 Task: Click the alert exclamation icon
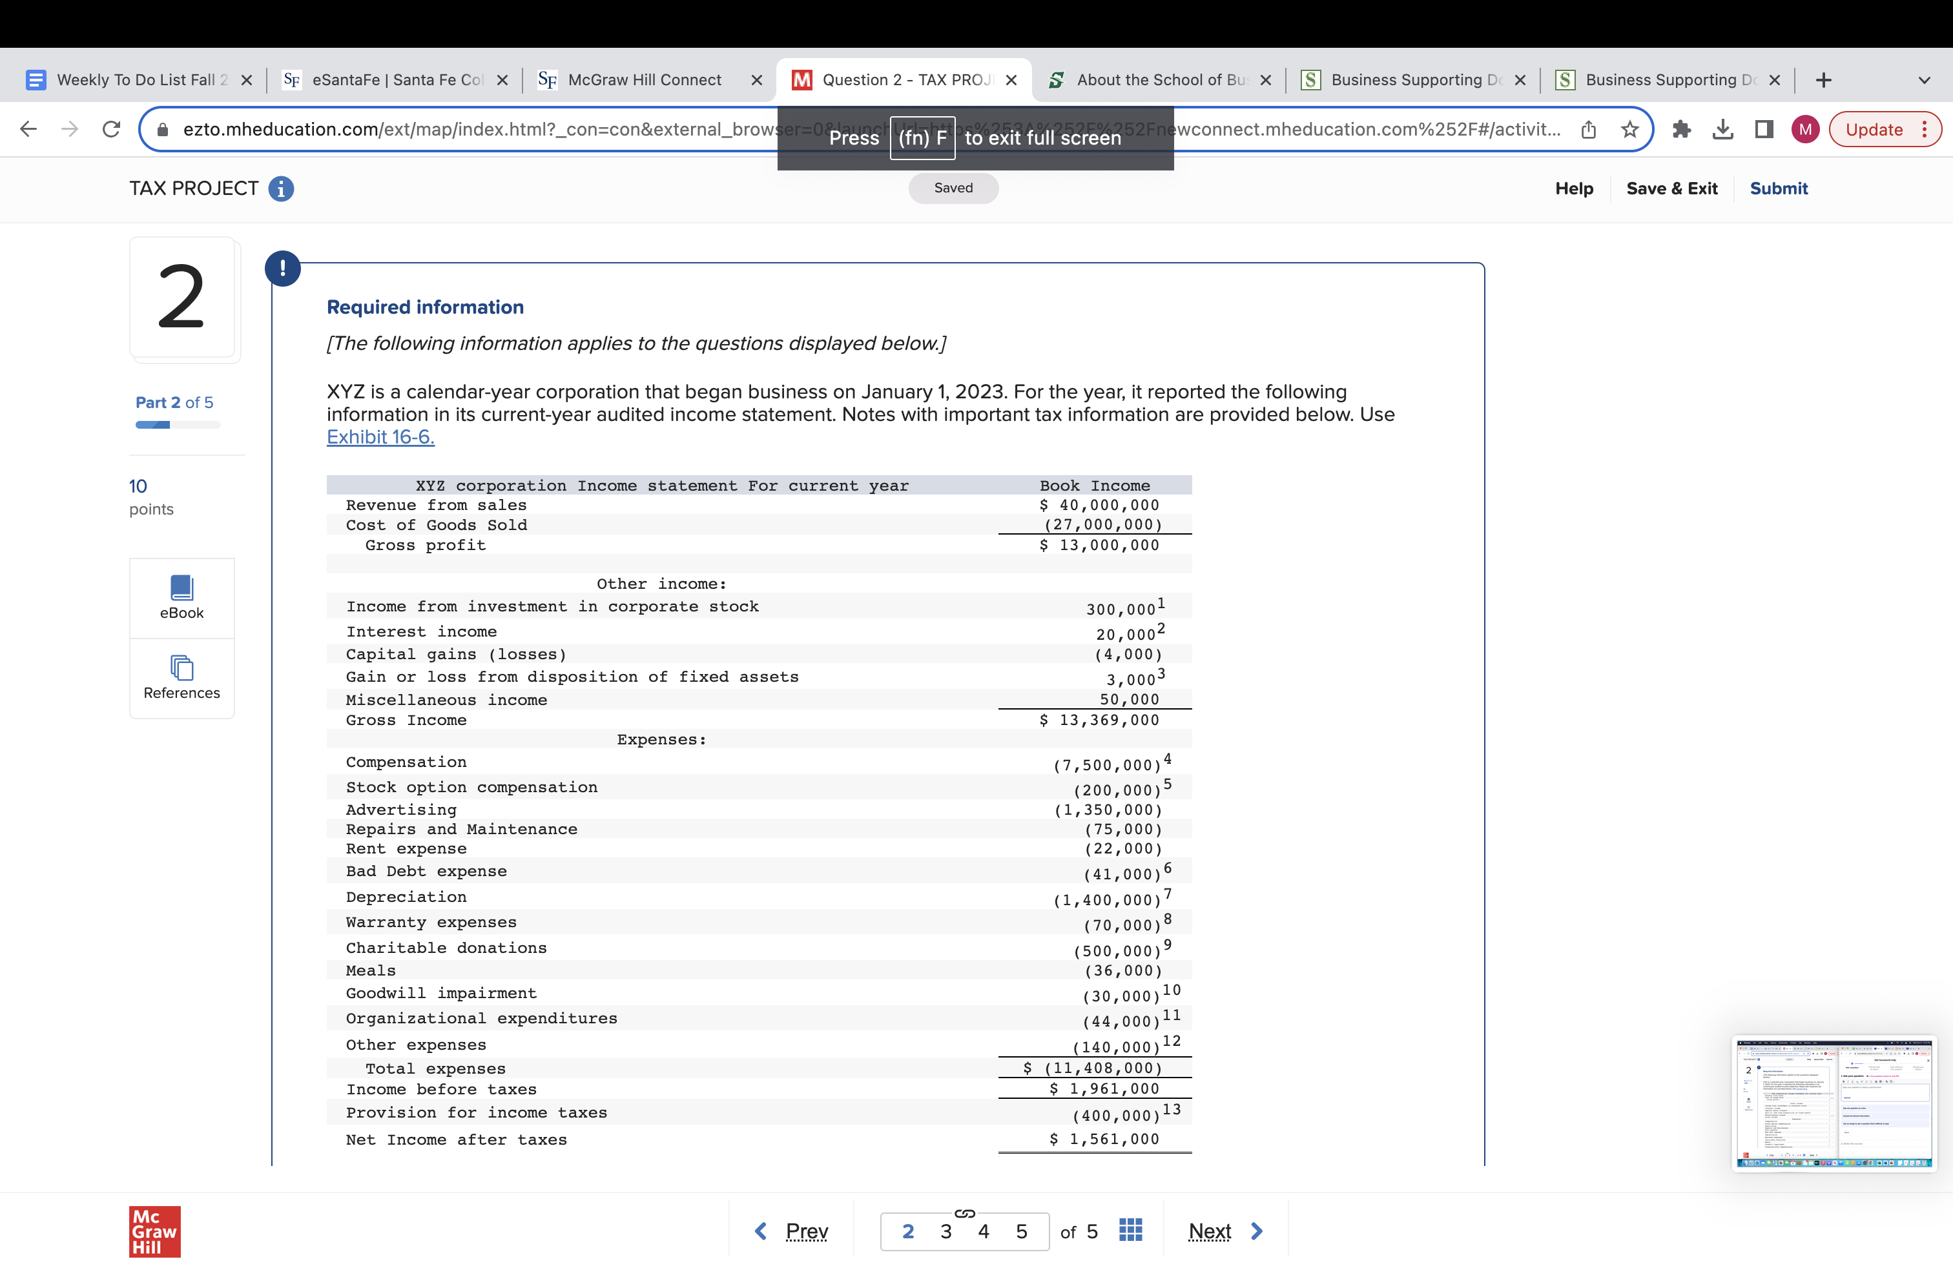(x=283, y=268)
